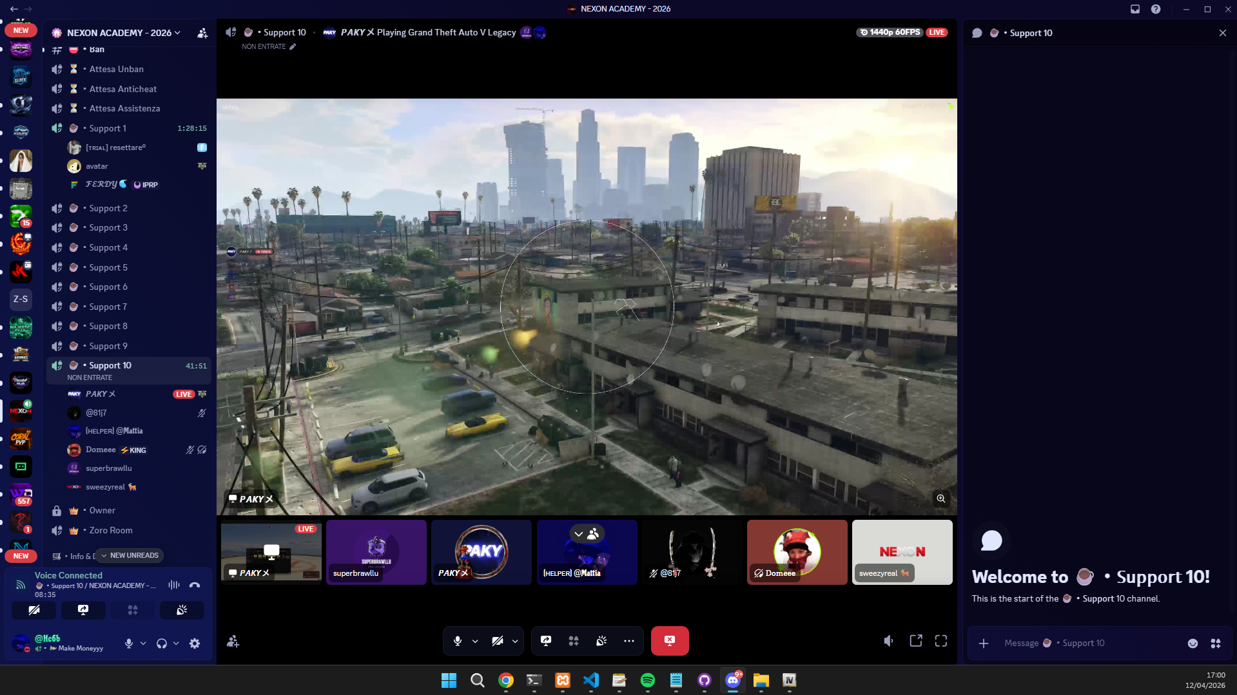Share your screen from the call control bar
The width and height of the screenshot is (1237, 695).
pyautogui.click(x=546, y=641)
